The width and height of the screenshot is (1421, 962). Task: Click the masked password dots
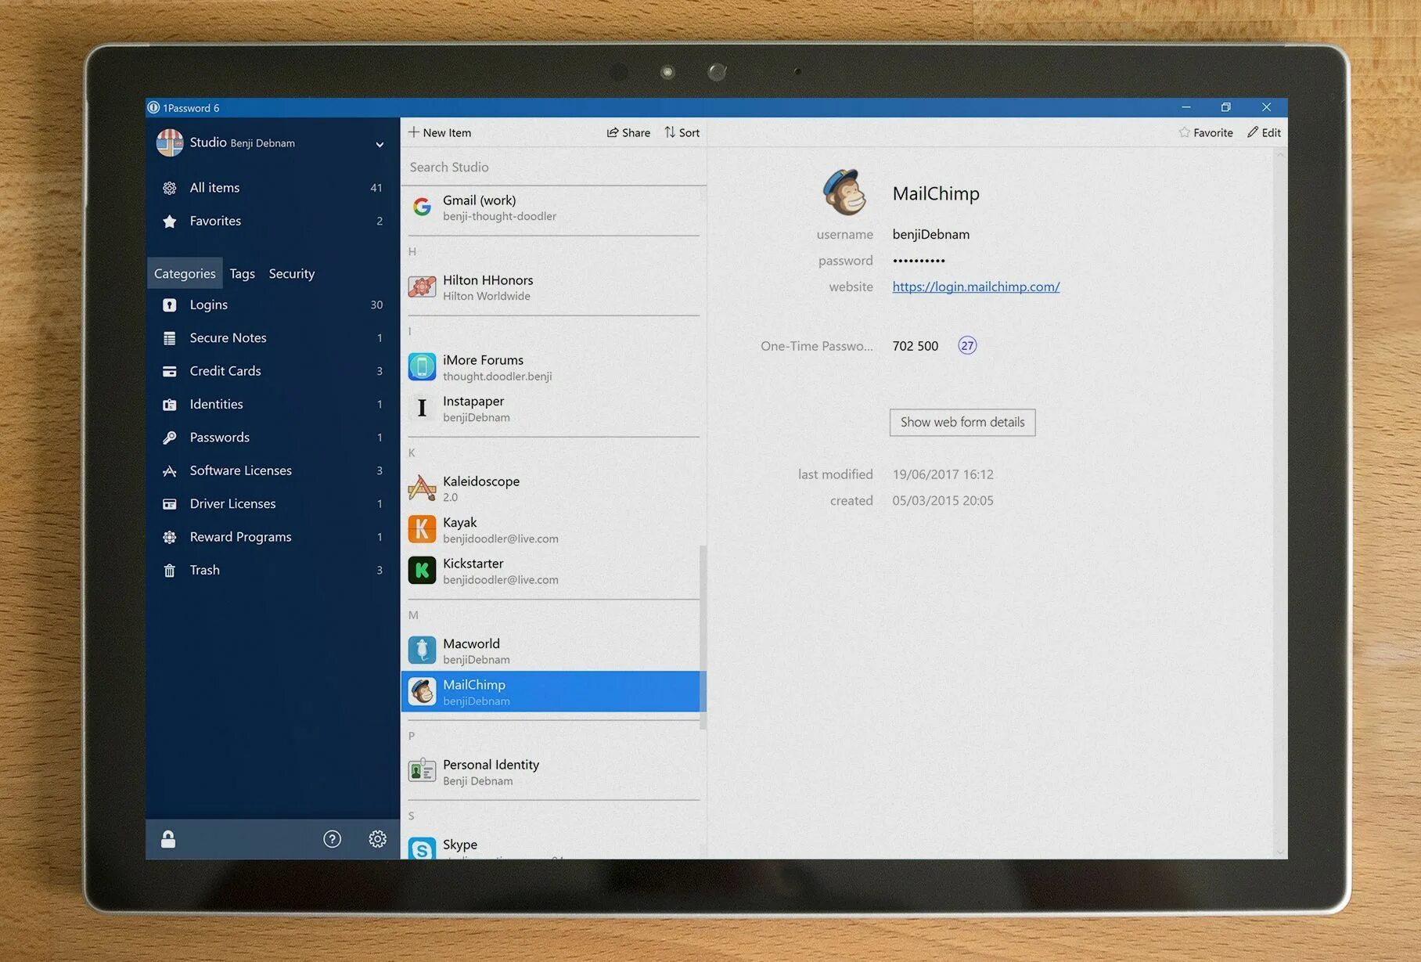919,261
